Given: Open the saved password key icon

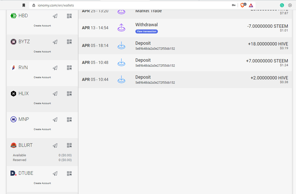Looking at the screenshot, I should [234, 5].
